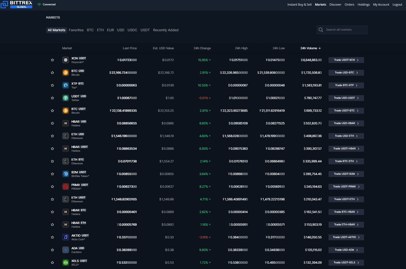Favorite the XTP BTC market star

(x=52, y=85)
